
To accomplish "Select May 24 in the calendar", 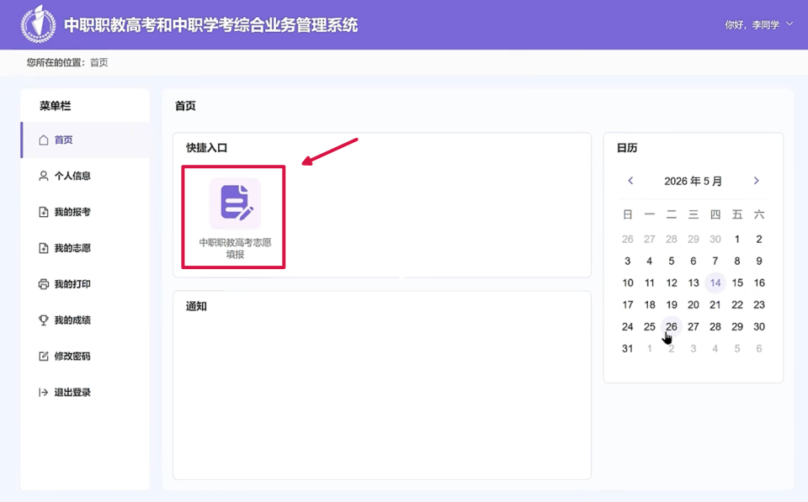I will pyautogui.click(x=628, y=326).
